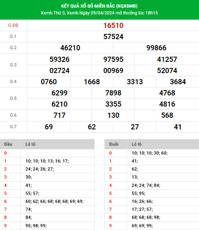Click the special prize number 16510
This screenshot has width=199, height=230.
113,26
